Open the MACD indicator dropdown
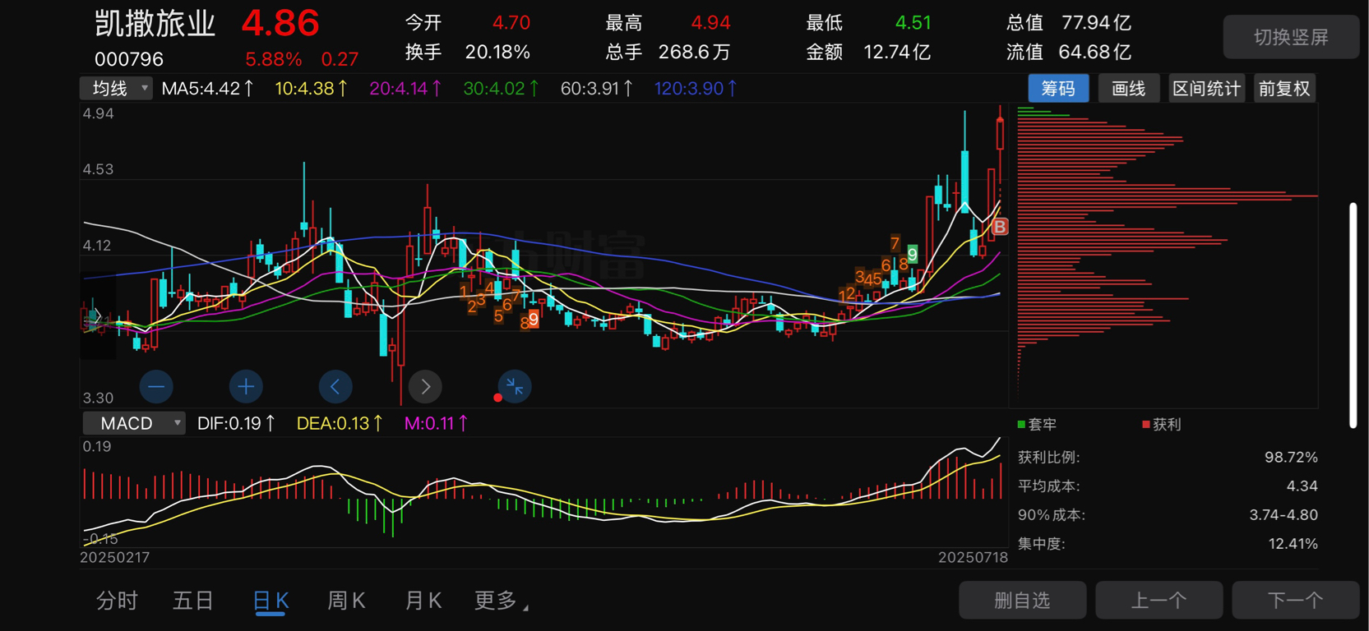Image resolution: width=1369 pixels, height=631 pixels. pos(134,423)
